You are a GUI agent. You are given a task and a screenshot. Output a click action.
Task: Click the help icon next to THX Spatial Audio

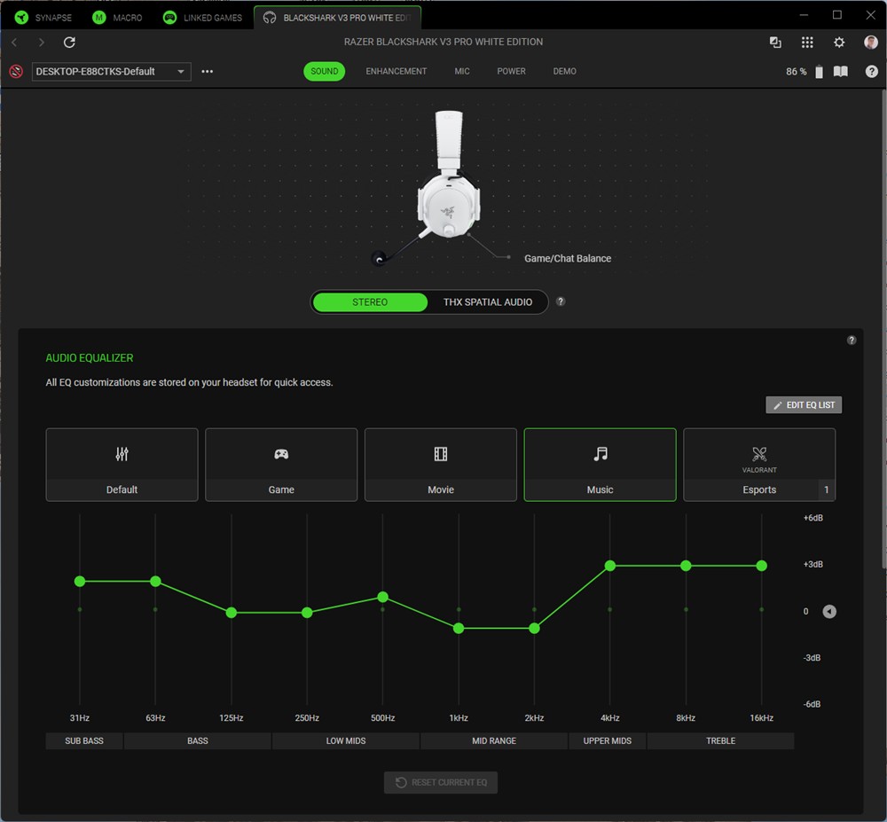click(561, 301)
